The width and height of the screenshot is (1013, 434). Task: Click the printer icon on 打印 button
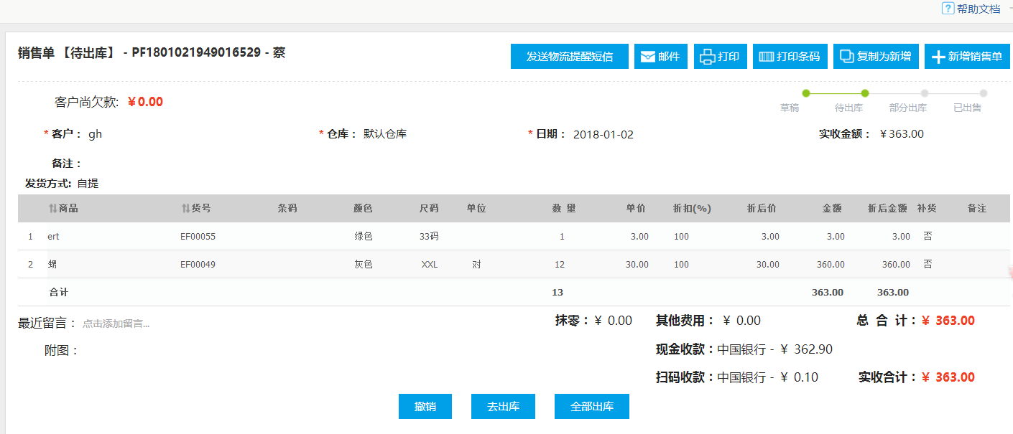[x=708, y=57]
